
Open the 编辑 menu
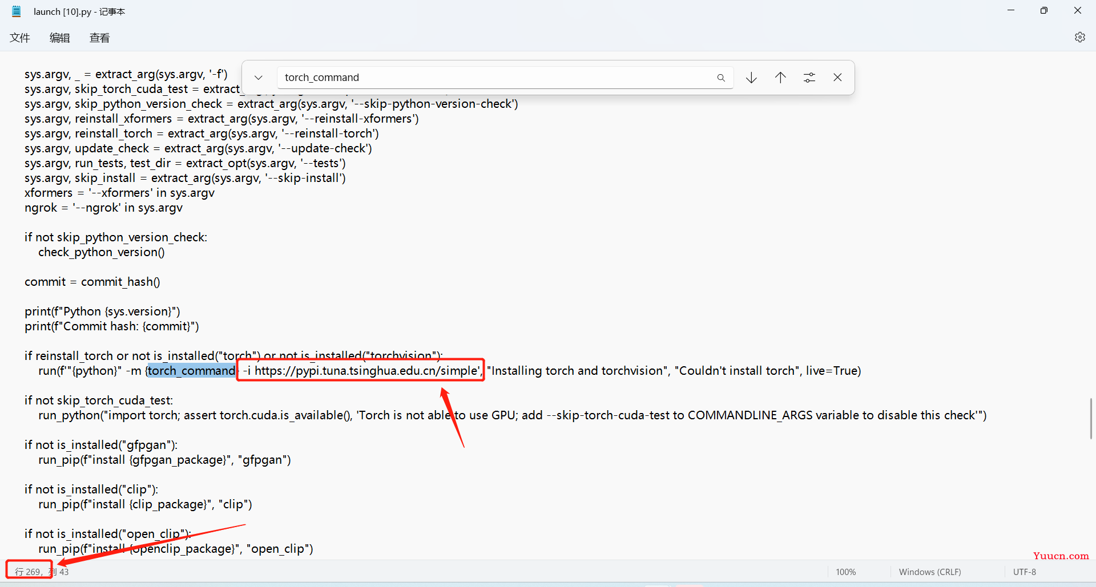coord(60,38)
